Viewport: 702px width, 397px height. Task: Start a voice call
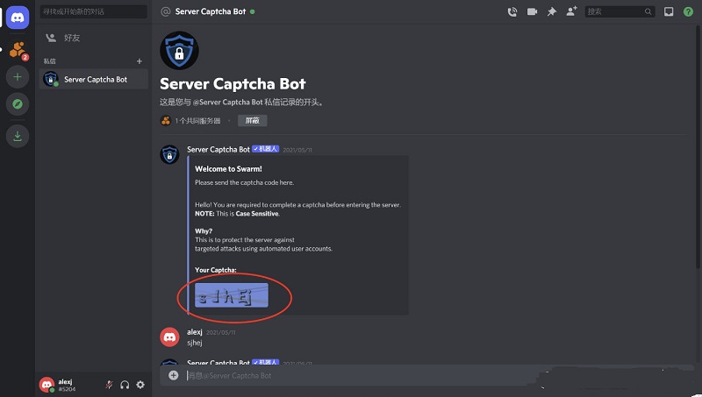click(x=512, y=12)
